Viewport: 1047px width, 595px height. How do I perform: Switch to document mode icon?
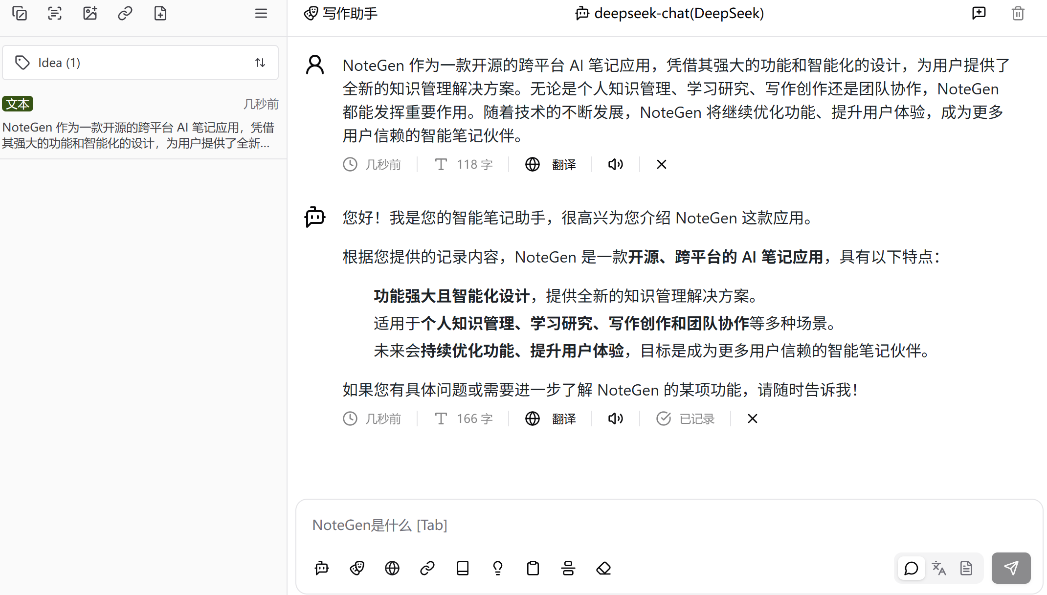(966, 568)
